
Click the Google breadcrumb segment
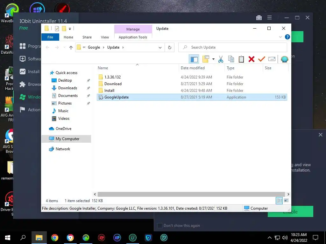coord(94,47)
